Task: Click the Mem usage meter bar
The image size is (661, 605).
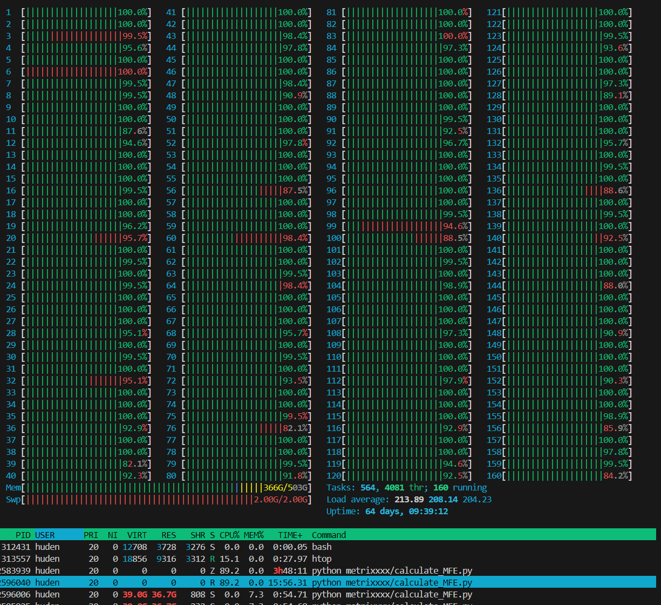Action: click(x=159, y=487)
